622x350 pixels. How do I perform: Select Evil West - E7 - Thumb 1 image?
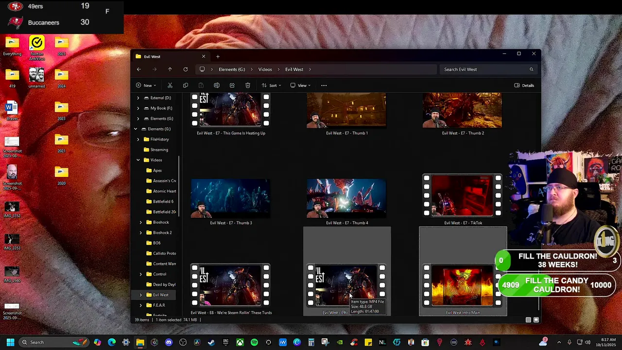click(x=346, y=114)
